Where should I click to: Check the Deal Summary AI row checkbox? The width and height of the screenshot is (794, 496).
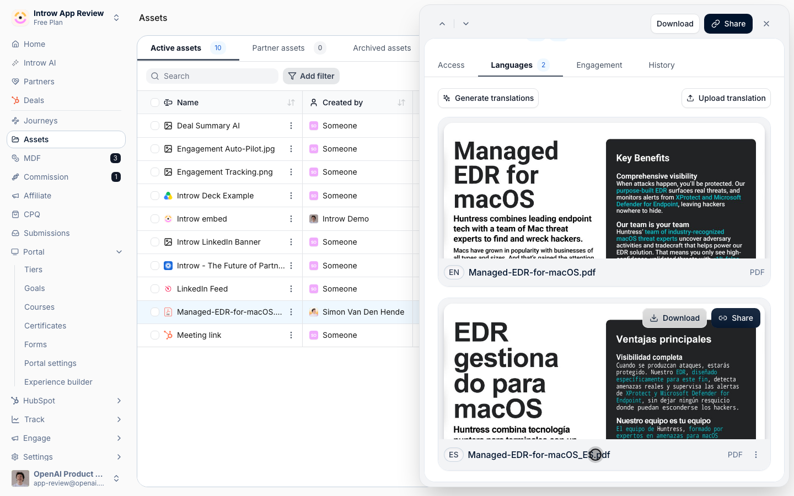coord(155,126)
